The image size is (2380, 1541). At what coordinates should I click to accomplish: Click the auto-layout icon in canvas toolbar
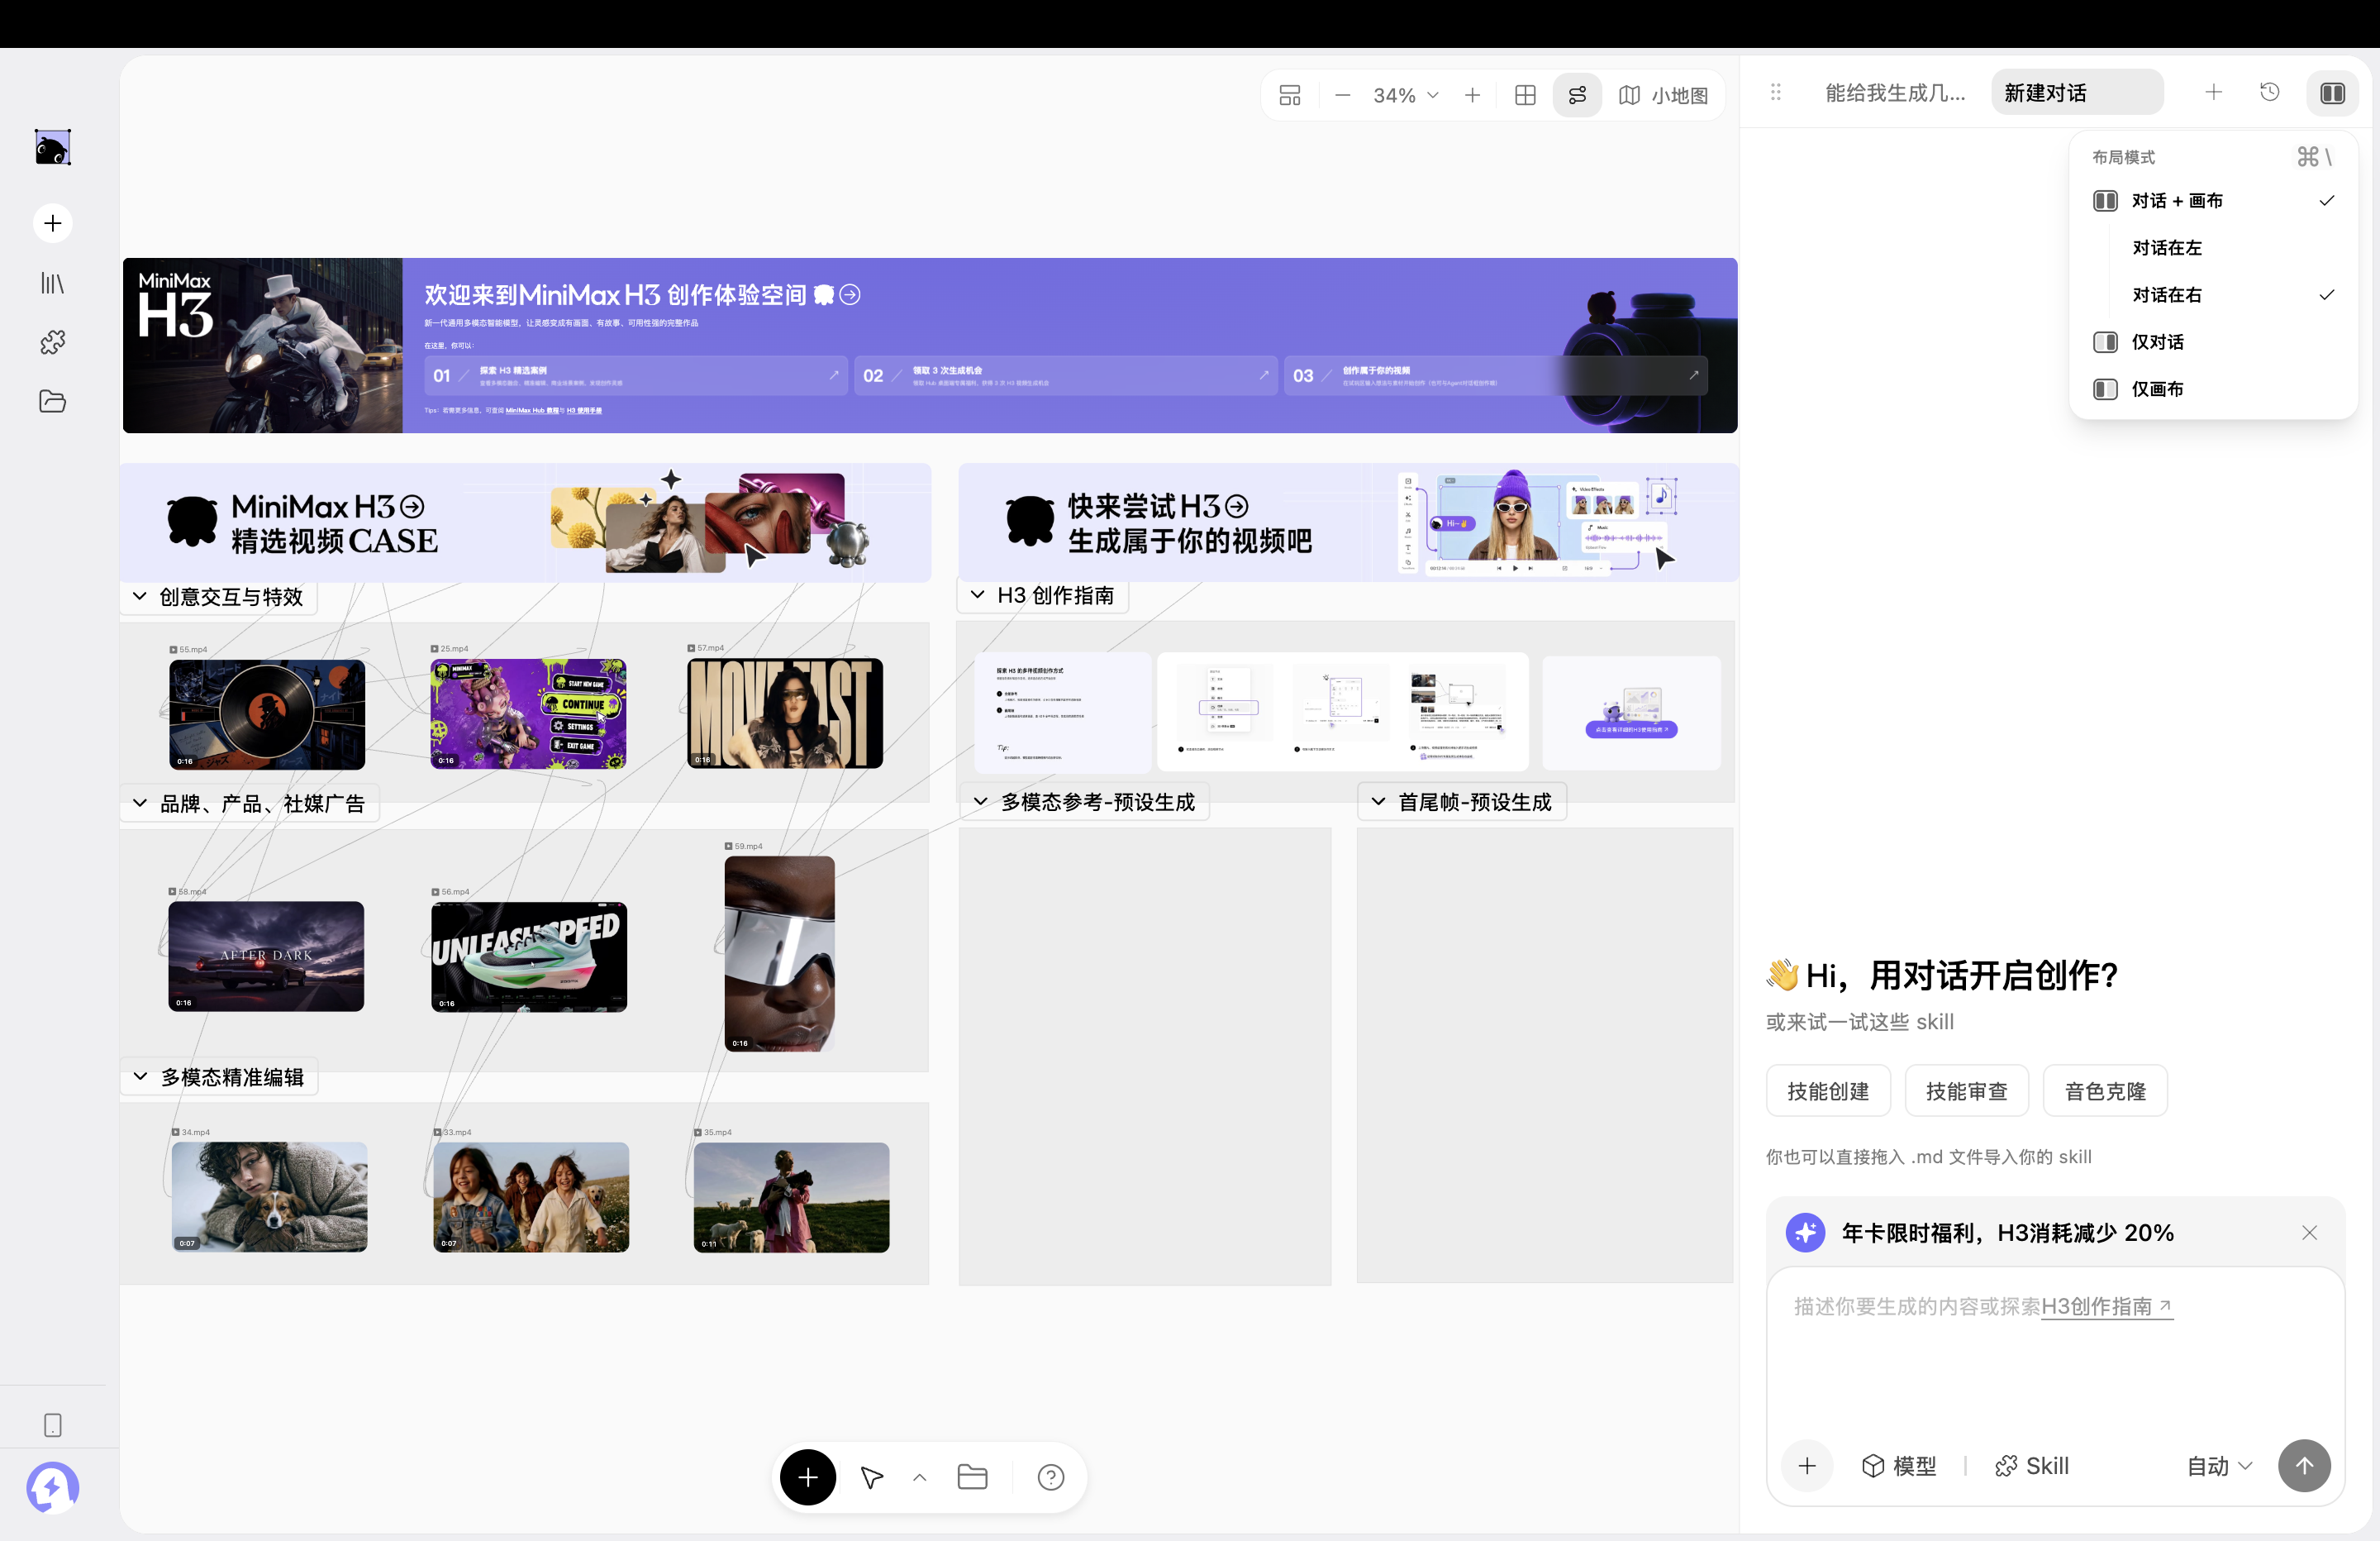pyautogui.click(x=1290, y=95)
